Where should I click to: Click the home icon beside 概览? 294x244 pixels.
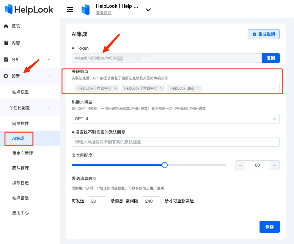[x=6, y=26]
